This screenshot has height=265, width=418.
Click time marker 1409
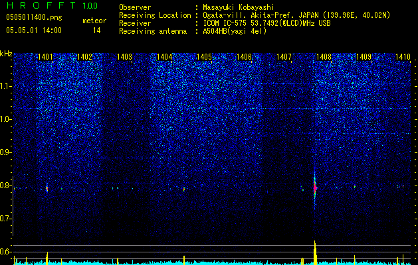364,56
